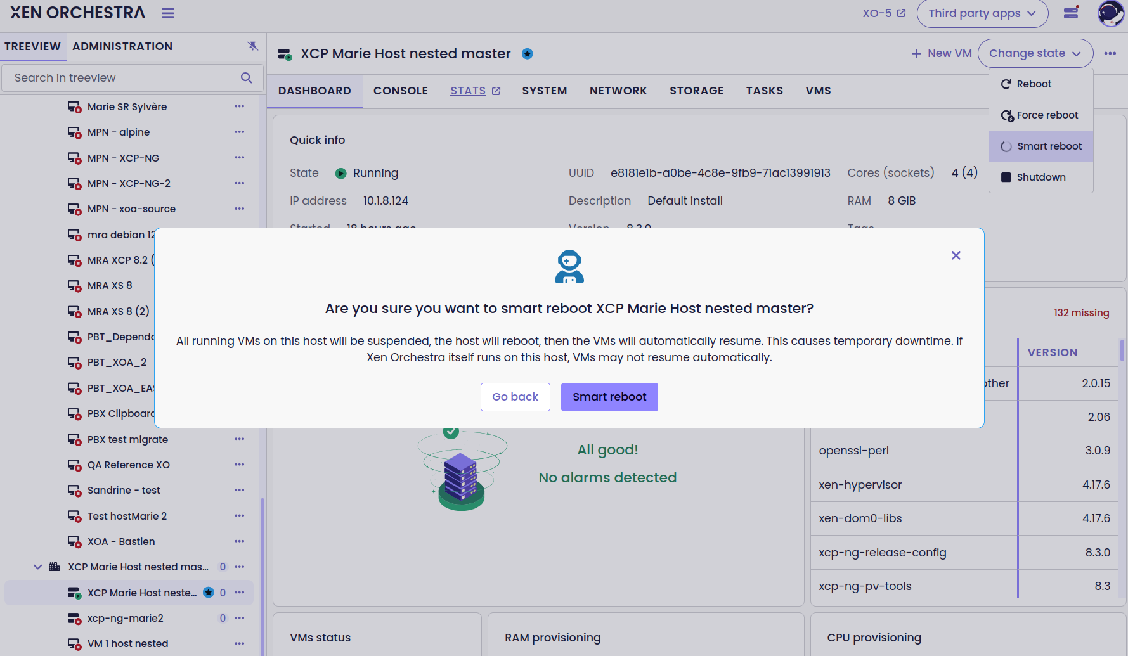Open the user account avatar menu
This screenshot has width=1128, height=656.
click(x=1111, y=13)
